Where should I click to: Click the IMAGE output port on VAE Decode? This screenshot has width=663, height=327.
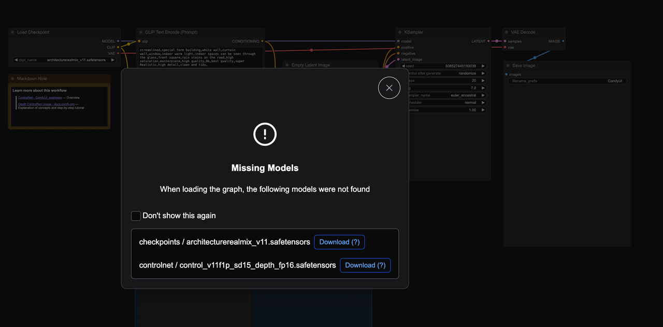pos(563,41)
